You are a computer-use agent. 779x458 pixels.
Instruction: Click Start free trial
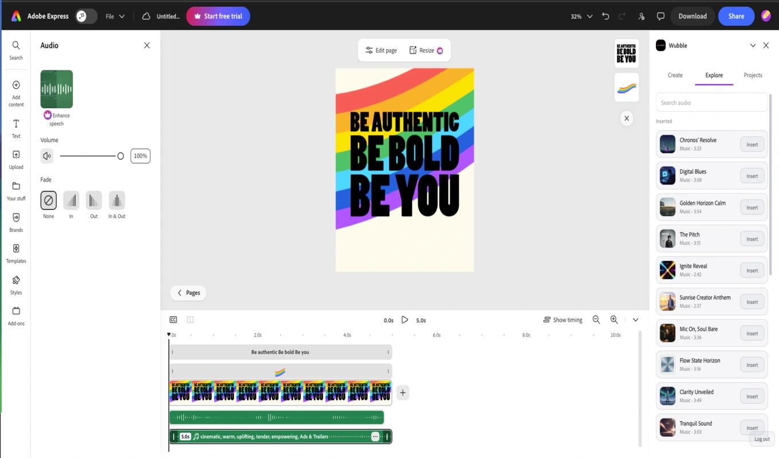pos(218,16)
